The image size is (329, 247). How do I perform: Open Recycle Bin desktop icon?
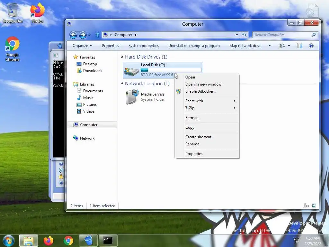(x=13, y=13)
